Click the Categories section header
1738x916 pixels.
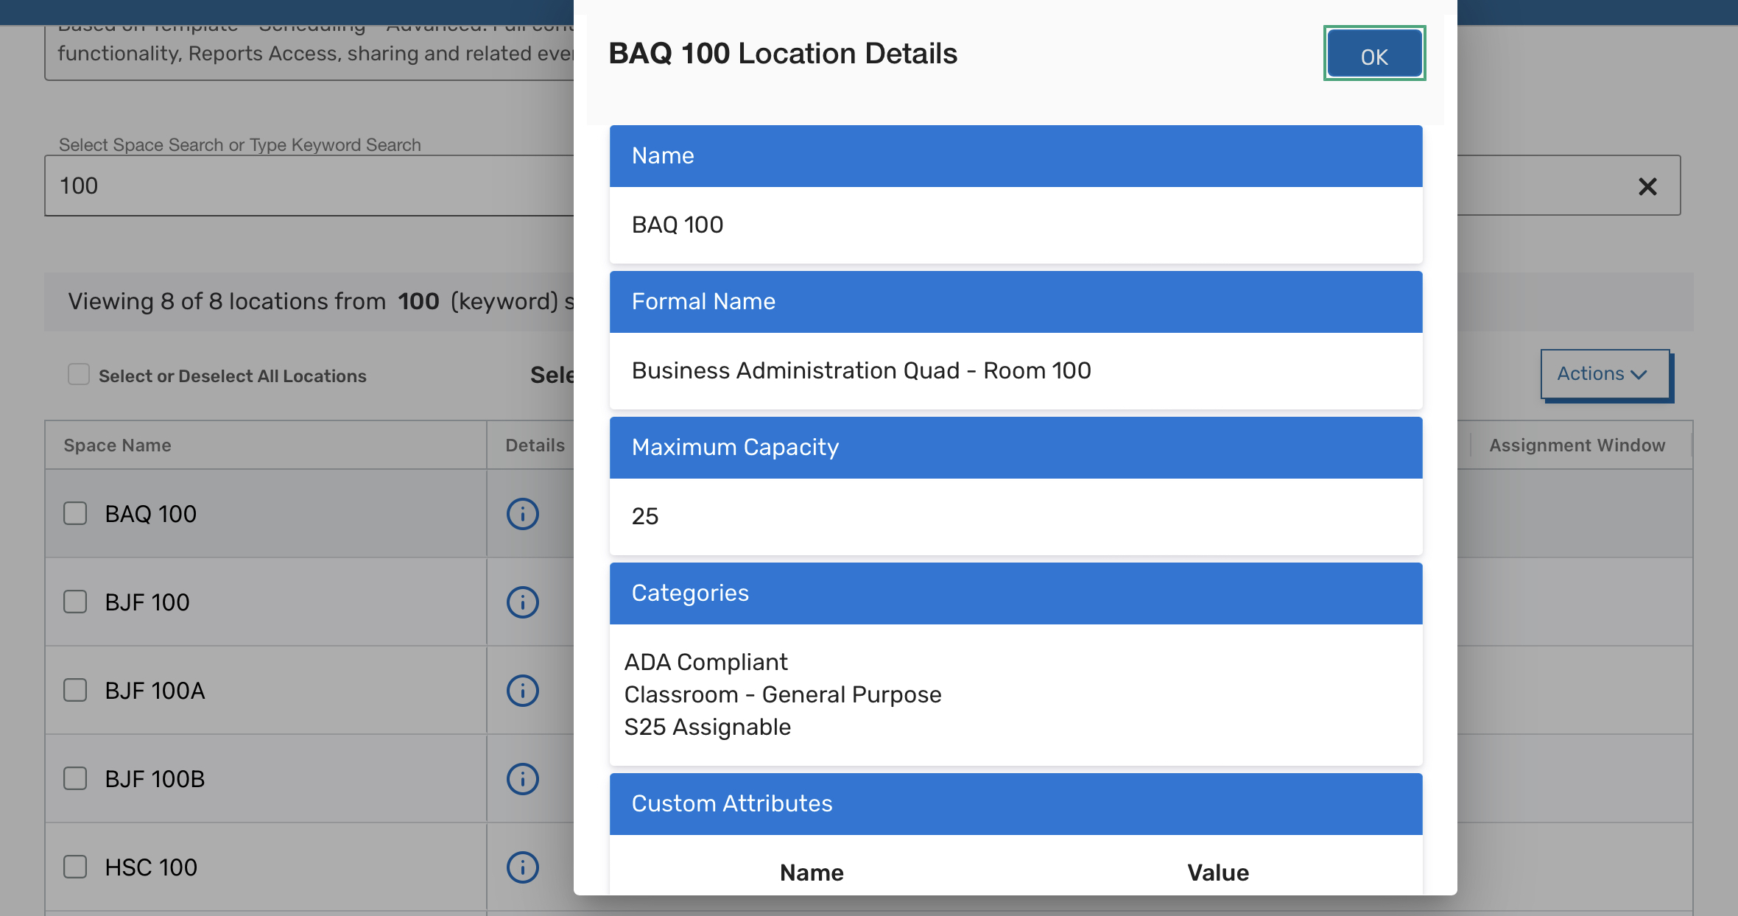[x=1015, y=593]
